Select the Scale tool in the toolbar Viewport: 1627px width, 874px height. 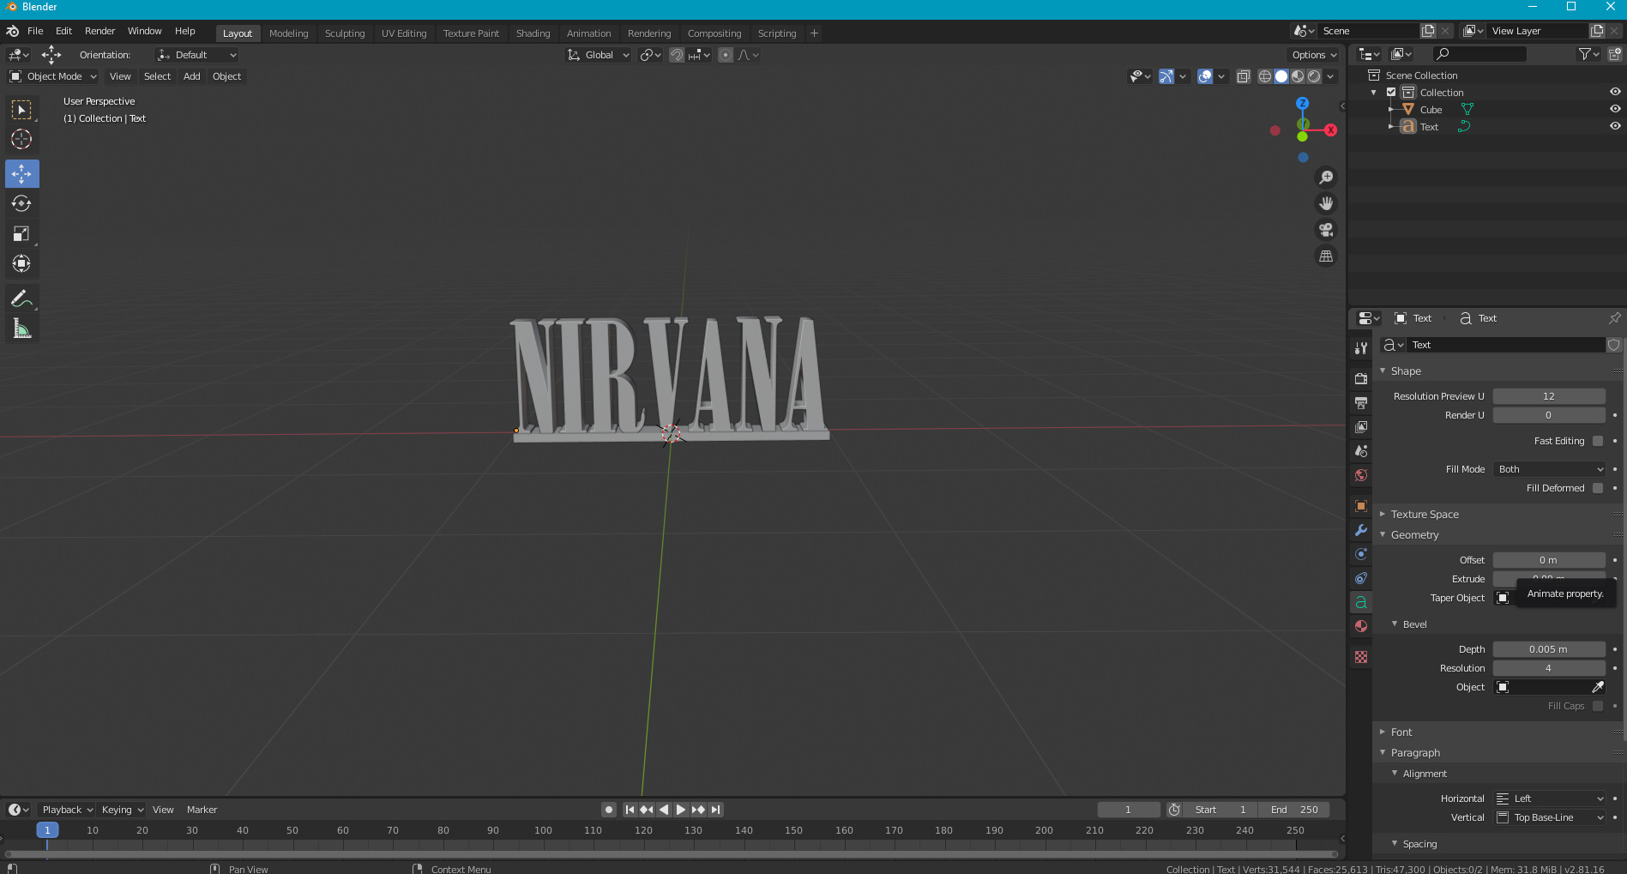pos(21,233)
